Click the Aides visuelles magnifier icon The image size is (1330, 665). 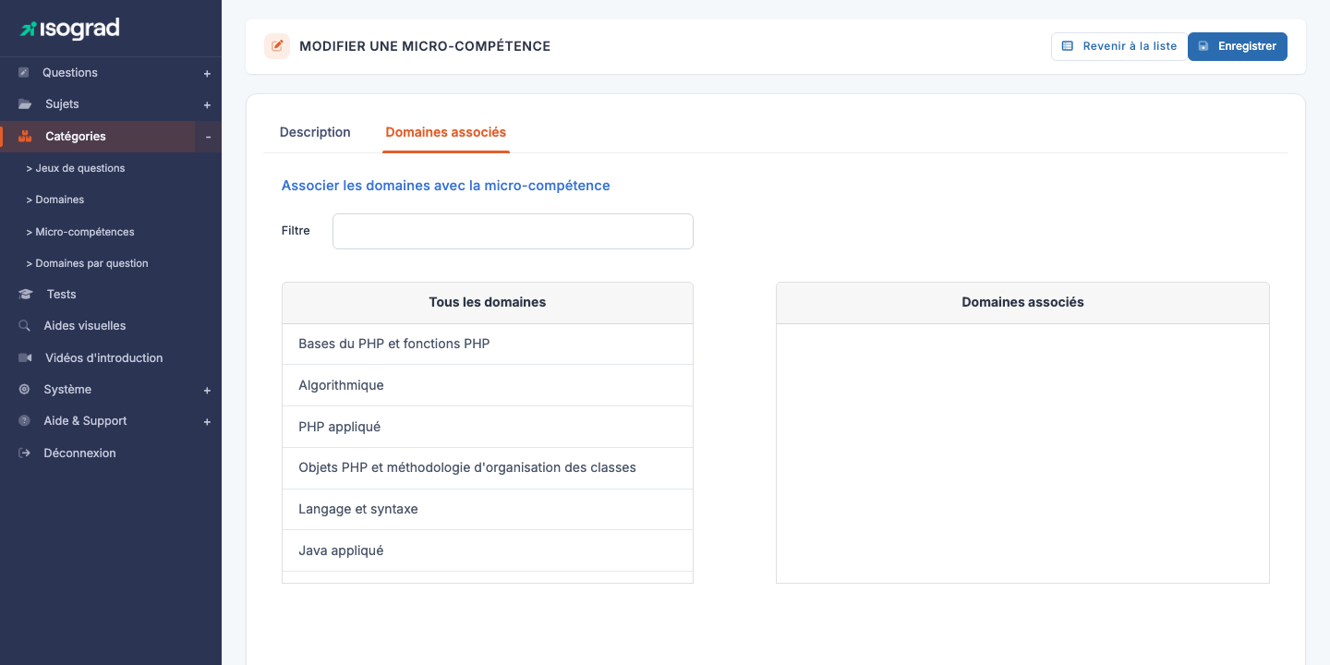click(x=24, y=326)
